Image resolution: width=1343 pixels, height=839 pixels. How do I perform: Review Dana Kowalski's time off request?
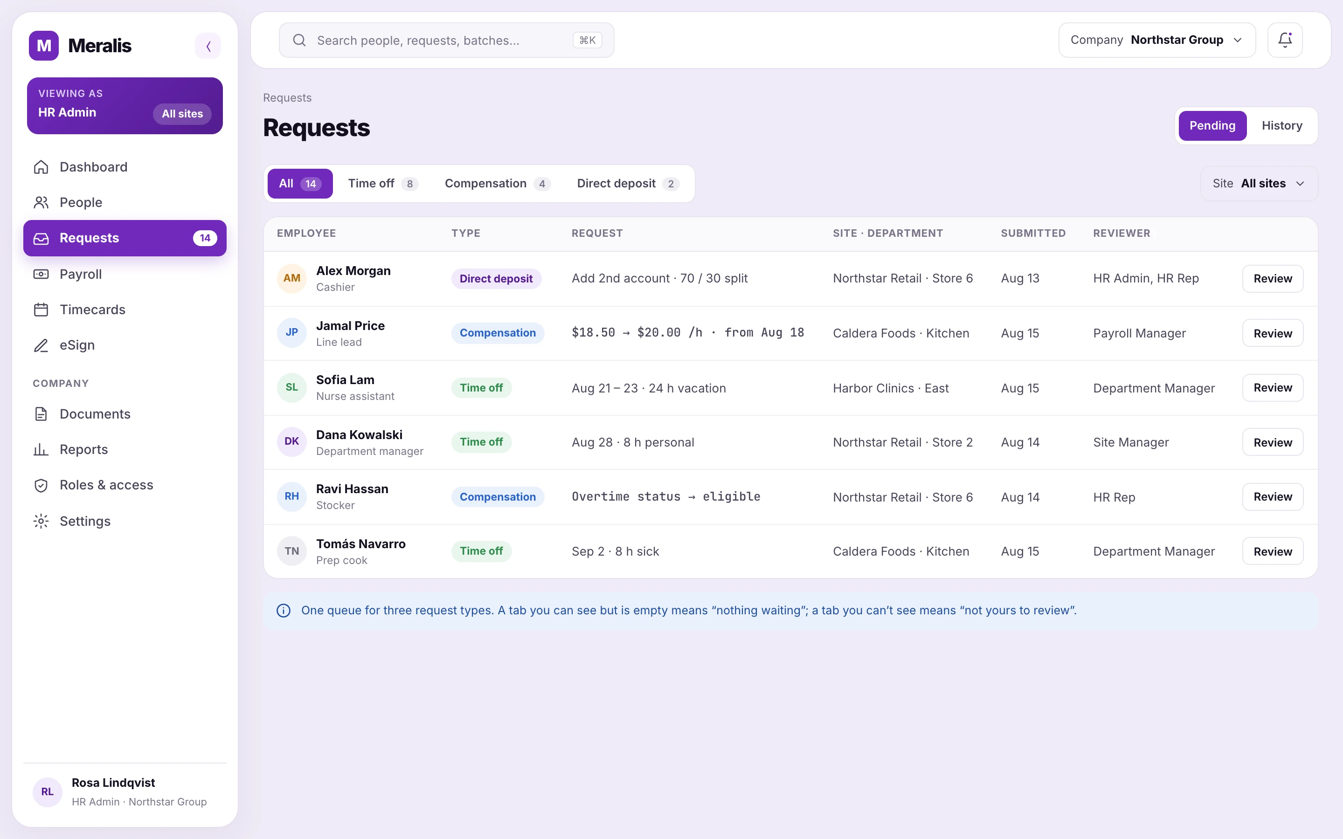1273,442
